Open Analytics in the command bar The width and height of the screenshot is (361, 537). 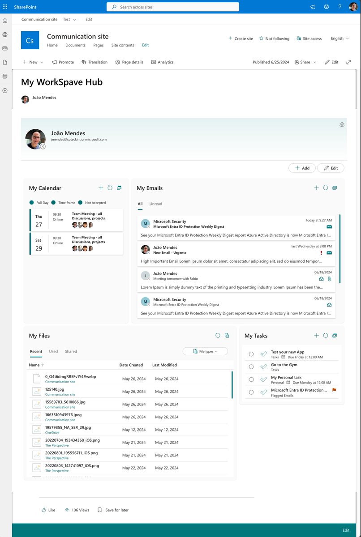point(162,62)
